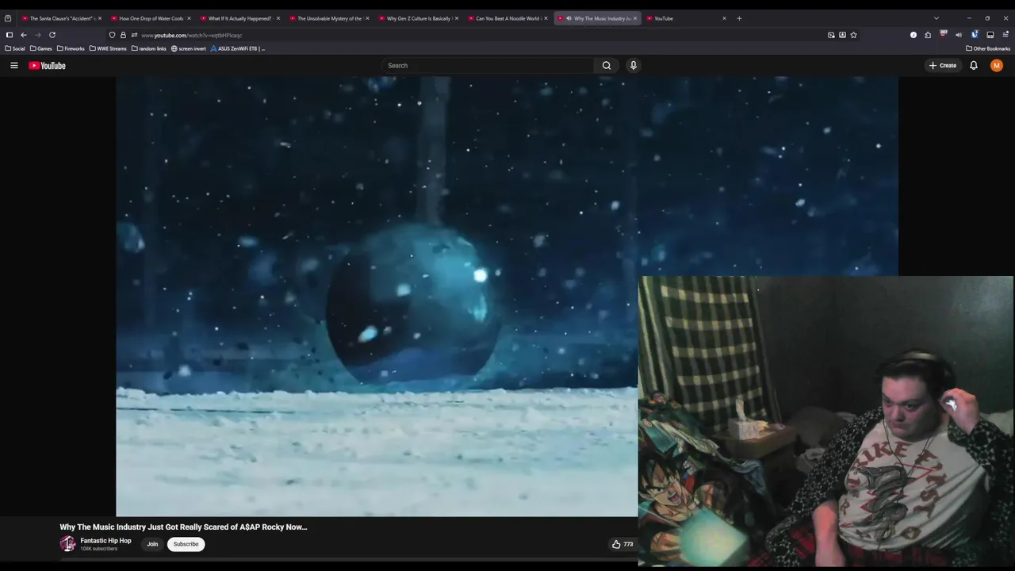Open a new browser tab
This screenshot has height=571, width=1015.
click(739, 18)
